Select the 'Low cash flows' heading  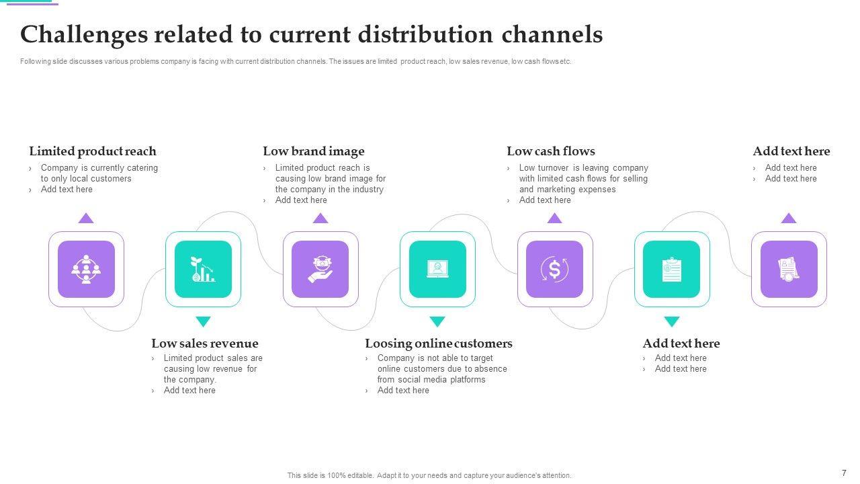coord(551,151)
